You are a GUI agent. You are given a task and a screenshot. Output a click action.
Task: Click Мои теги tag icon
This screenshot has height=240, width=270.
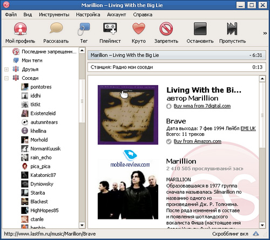pyautogui.click(x=16, y=60)
